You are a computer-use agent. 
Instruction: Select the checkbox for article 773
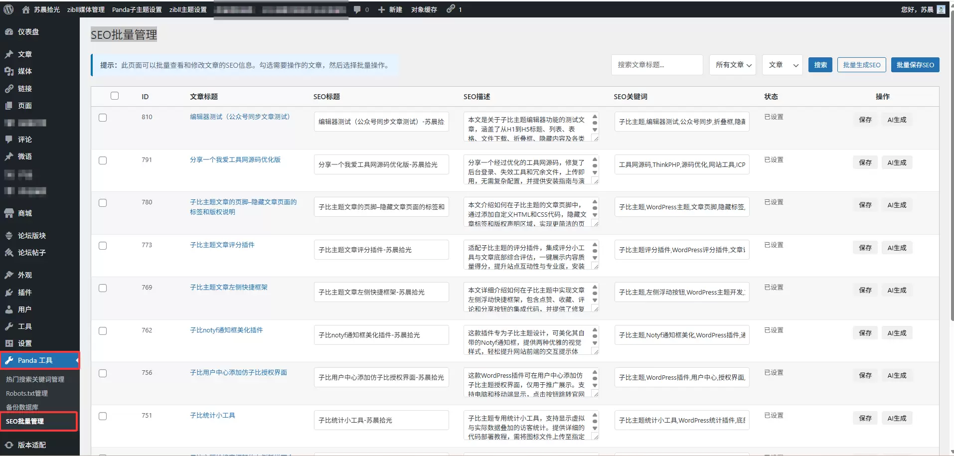[103, 246]
